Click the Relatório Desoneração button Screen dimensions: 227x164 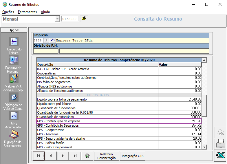107,156
